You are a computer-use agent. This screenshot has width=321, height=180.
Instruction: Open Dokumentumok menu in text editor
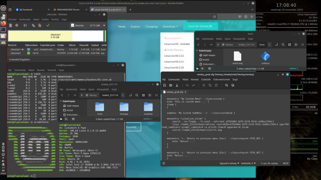click(x=221, y=79)
